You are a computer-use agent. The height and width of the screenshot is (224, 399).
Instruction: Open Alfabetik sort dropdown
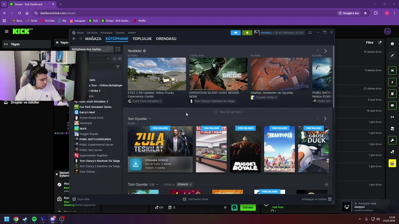pos(184,184)
